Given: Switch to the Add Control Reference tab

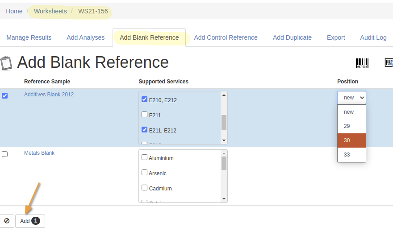Looking at the screenshot, I should 226,37.
